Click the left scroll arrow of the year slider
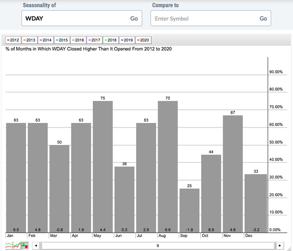 point(35,246)
